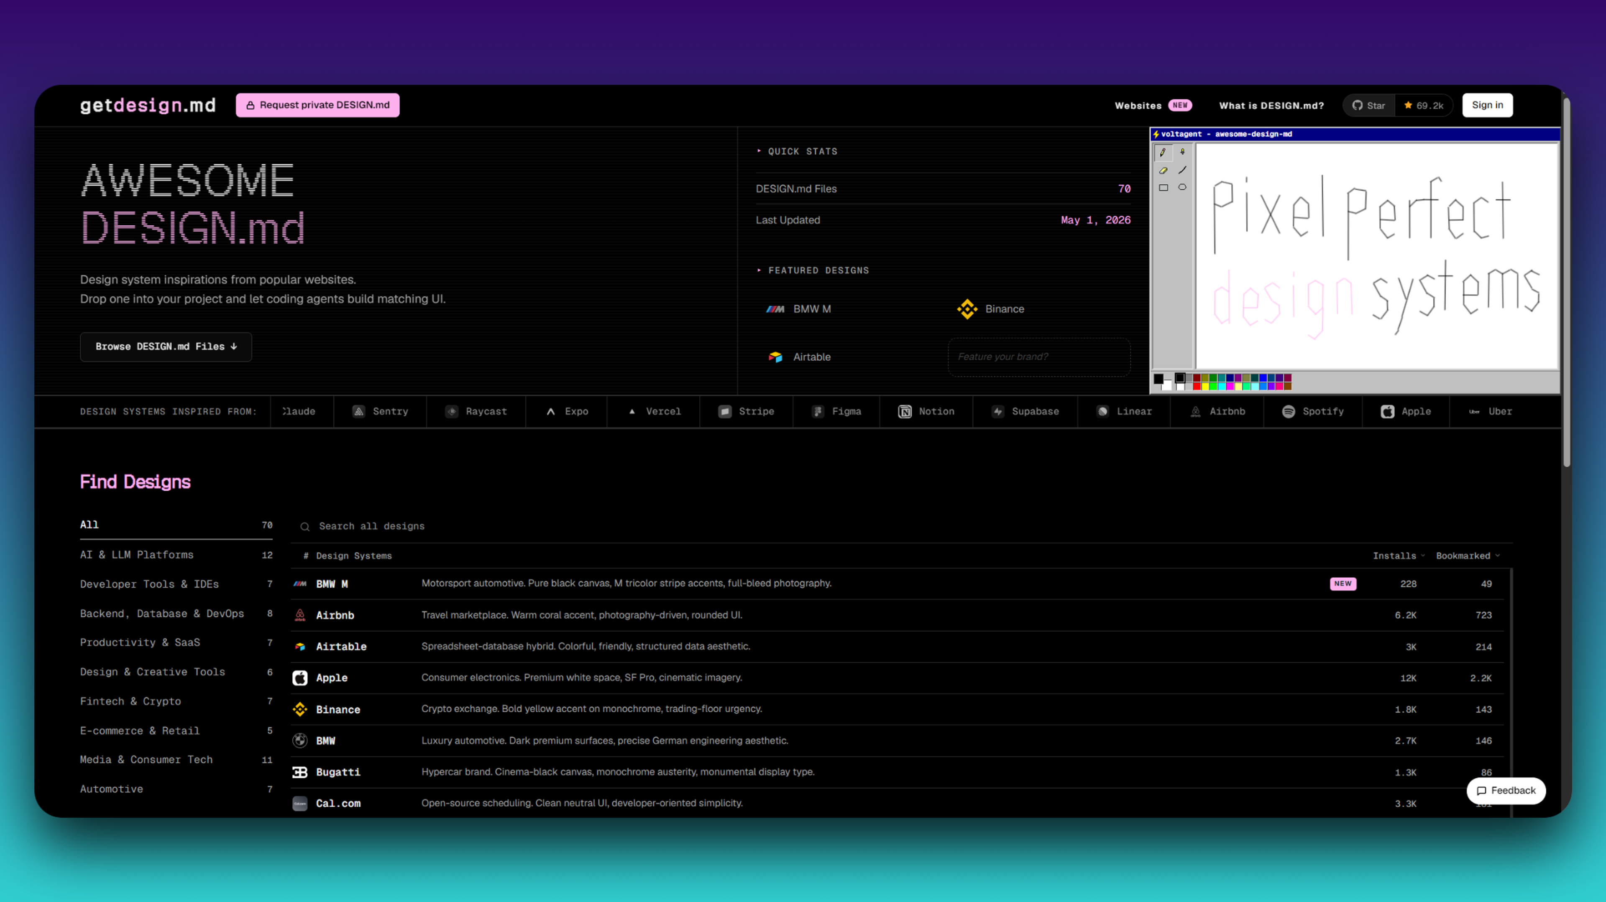The width and height of the screenshot is (1606, 902).
Task: Open the 69.2k star count link
Action: pos(1423,105)
